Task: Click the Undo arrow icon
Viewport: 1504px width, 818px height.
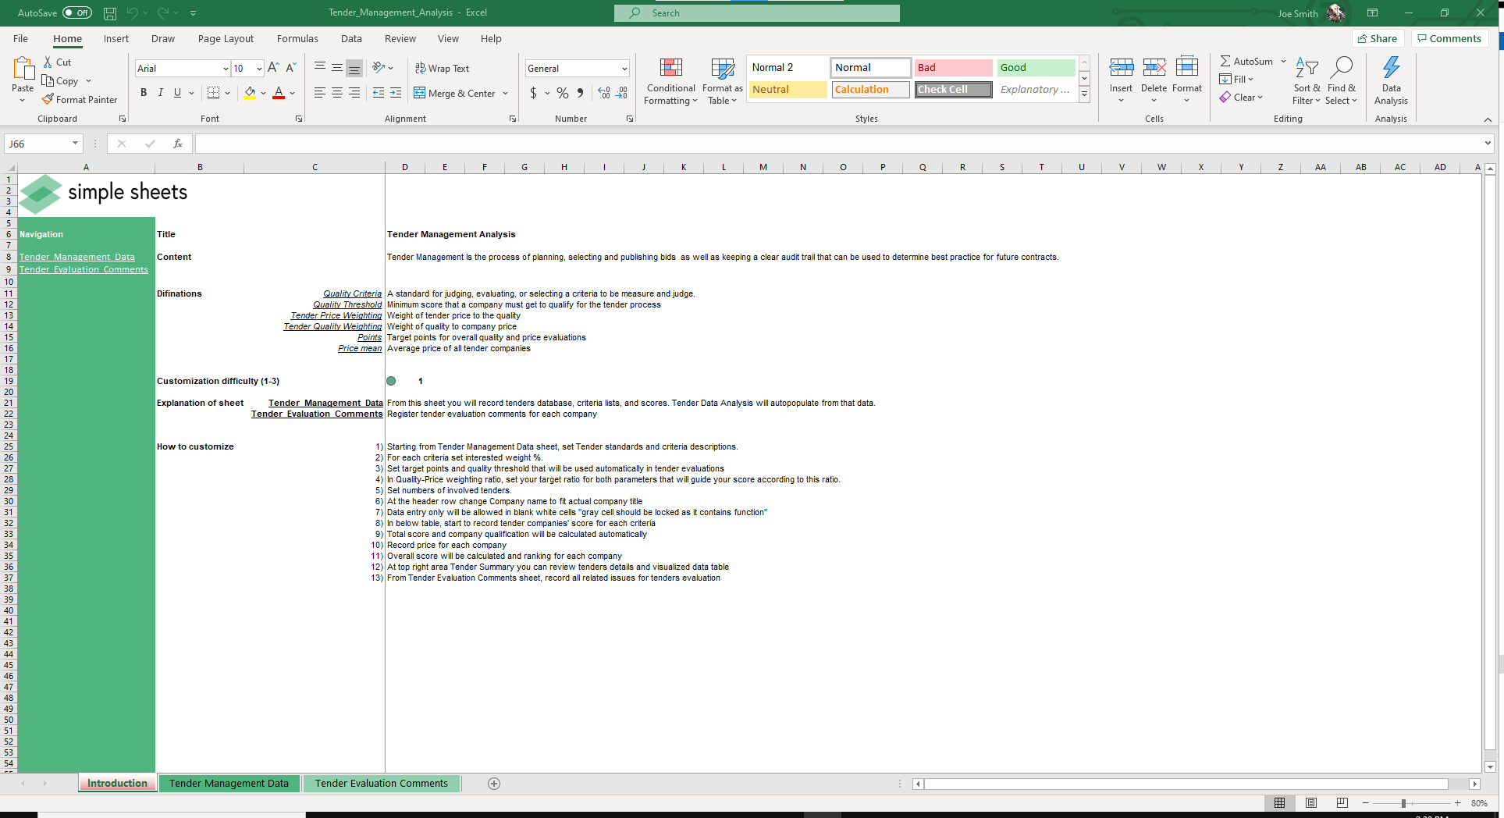Action: tap(132, 13)
